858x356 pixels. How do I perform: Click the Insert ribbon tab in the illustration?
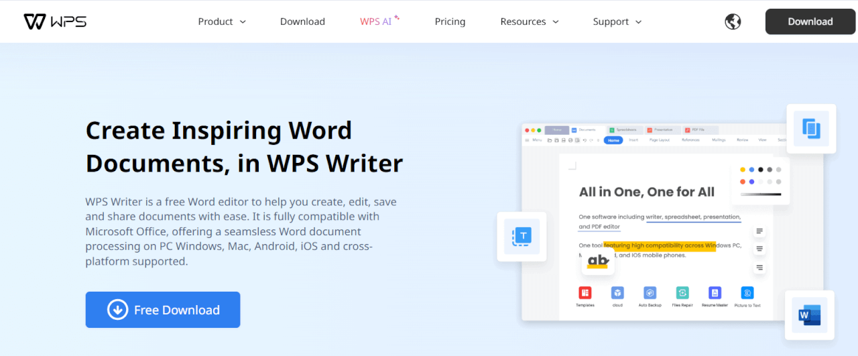pyautogui.click(x=633, y=140)
